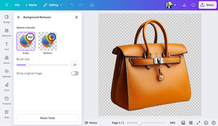Click the Select a brush heading

coord(26,28)
